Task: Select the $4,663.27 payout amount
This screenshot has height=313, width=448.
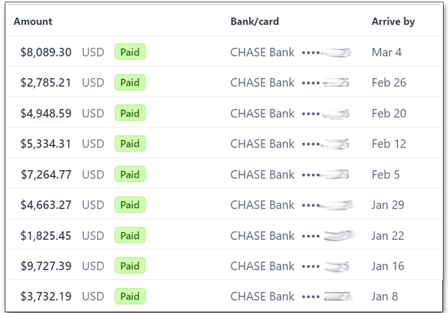Action: pos(46,205)
